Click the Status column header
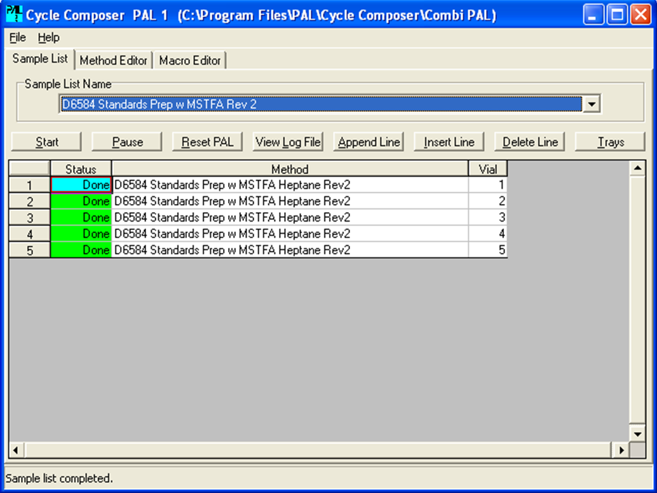The height and width of the screenshot is (493, 657). (x=81, y=169)
